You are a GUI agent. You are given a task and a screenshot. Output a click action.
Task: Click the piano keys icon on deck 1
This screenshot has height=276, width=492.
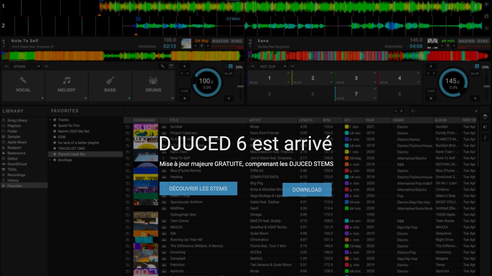tap(171, 66)
